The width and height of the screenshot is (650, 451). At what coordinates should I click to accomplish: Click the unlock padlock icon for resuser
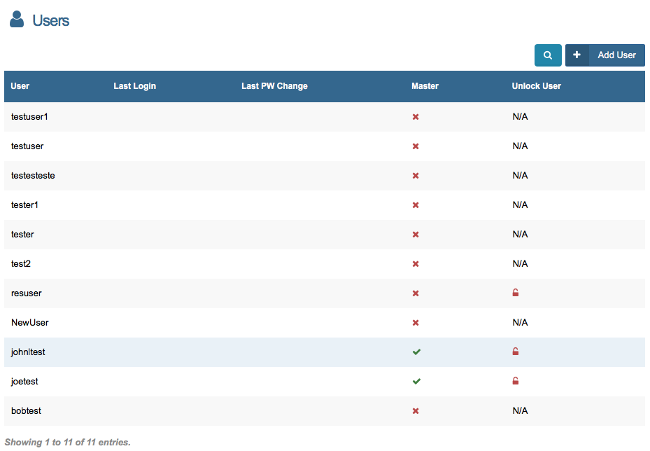(516, 293)
